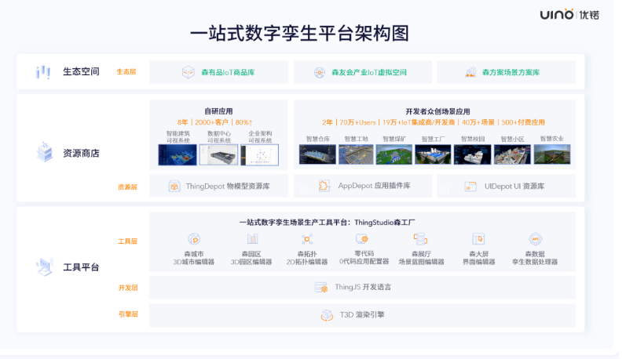Click the ThingJS development language icon
The height and width of the screenshot is (359, 626).
321,288
